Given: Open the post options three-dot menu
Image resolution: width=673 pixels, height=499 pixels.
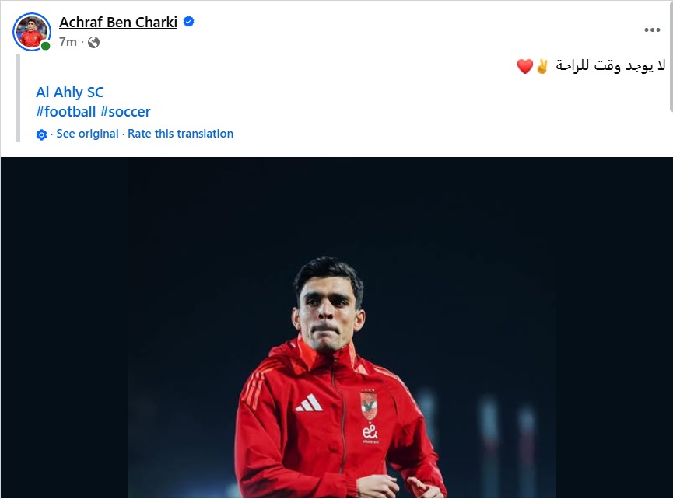Looking at the screenshot, I should coord(652,30).
